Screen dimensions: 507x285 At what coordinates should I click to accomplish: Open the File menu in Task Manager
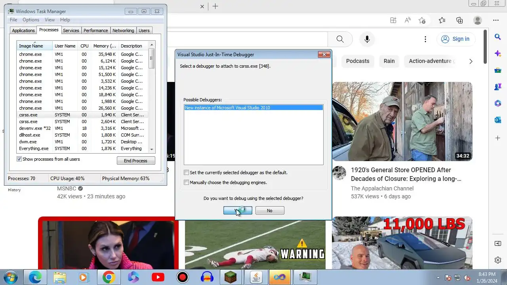tap(13, 20)
